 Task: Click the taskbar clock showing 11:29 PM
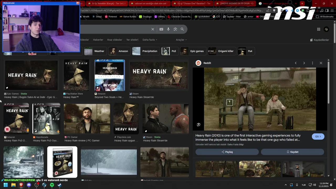click(324, 185)
